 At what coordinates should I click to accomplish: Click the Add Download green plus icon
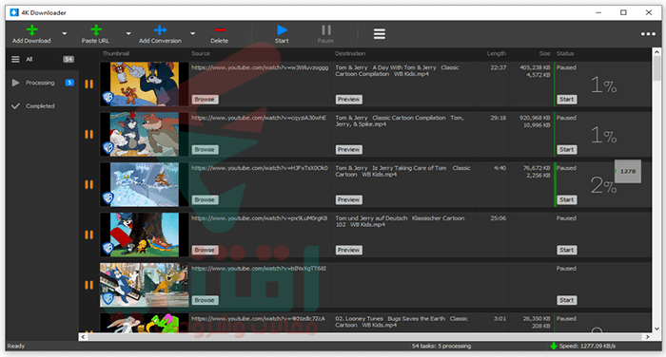click(31, 29)
